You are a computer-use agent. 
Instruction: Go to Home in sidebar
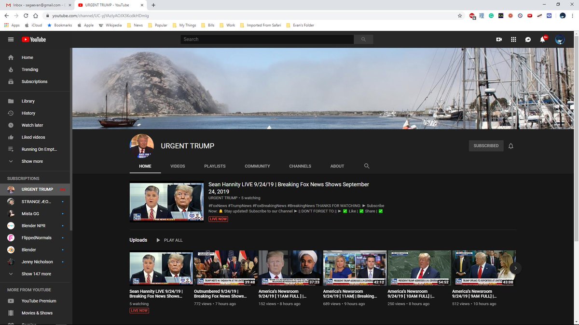tap(36, 57)
